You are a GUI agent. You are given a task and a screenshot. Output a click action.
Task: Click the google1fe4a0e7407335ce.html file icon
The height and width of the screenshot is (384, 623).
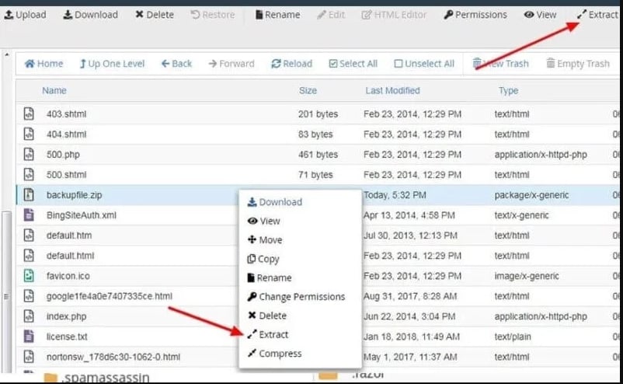(x=29, y=296)
